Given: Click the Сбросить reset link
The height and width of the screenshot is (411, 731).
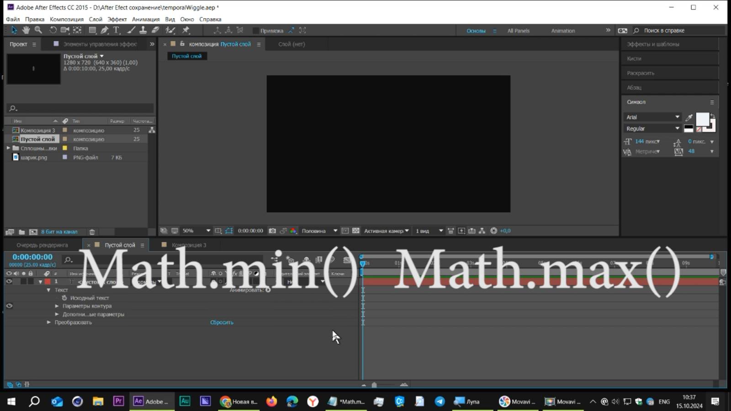Looking at the screenshot, I should click(x=222, y=322).
